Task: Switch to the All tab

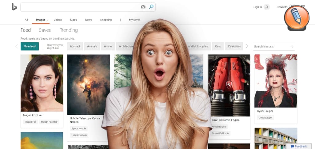Action: 26,20
